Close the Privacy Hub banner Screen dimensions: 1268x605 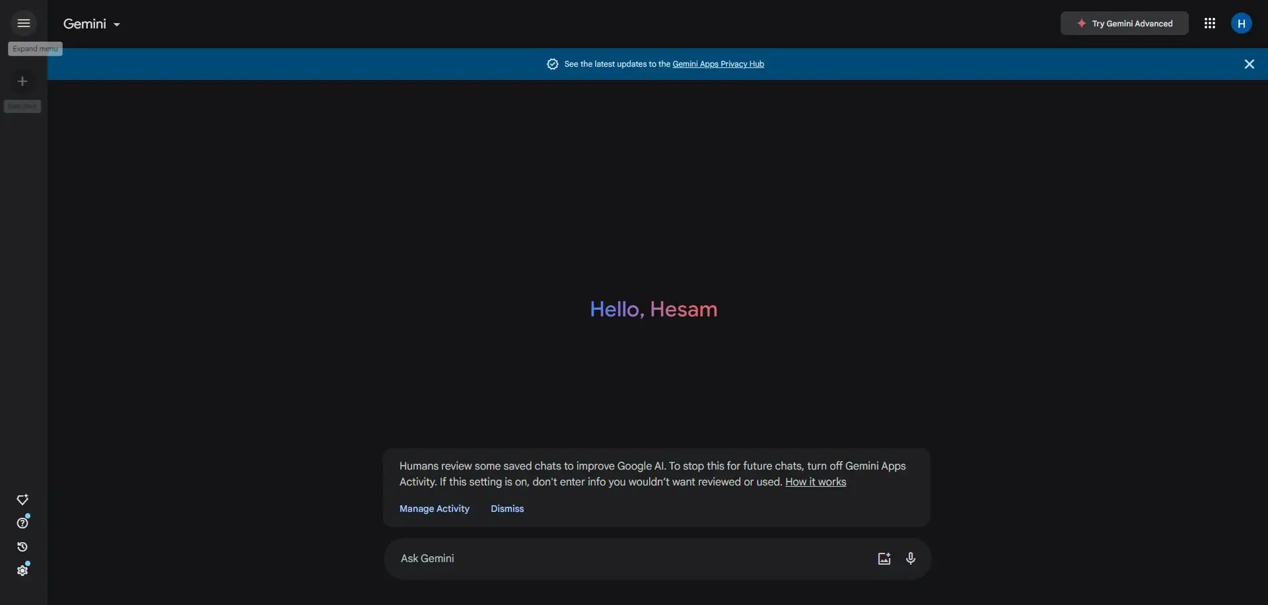(1249, 64)
